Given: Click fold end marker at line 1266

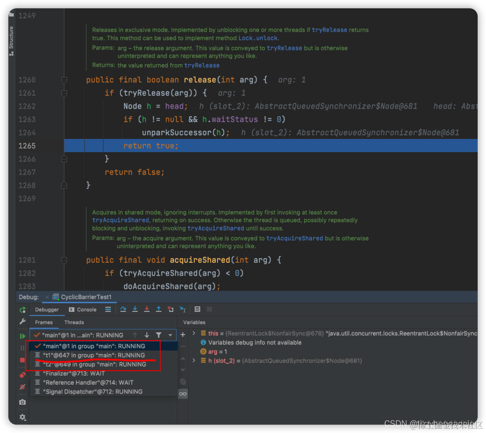Looking at the screenshot, I should pyautogui.click(x=64, y=159).
